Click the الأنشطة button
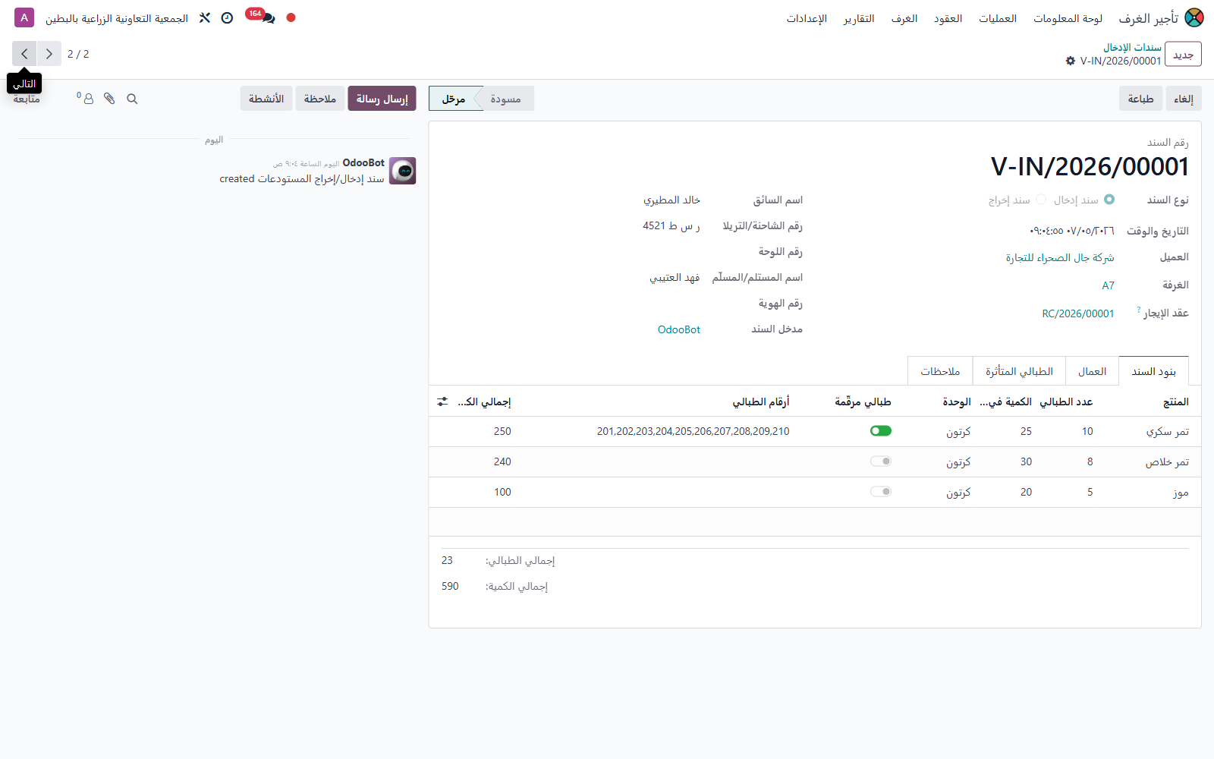 [x=266, y=99]
